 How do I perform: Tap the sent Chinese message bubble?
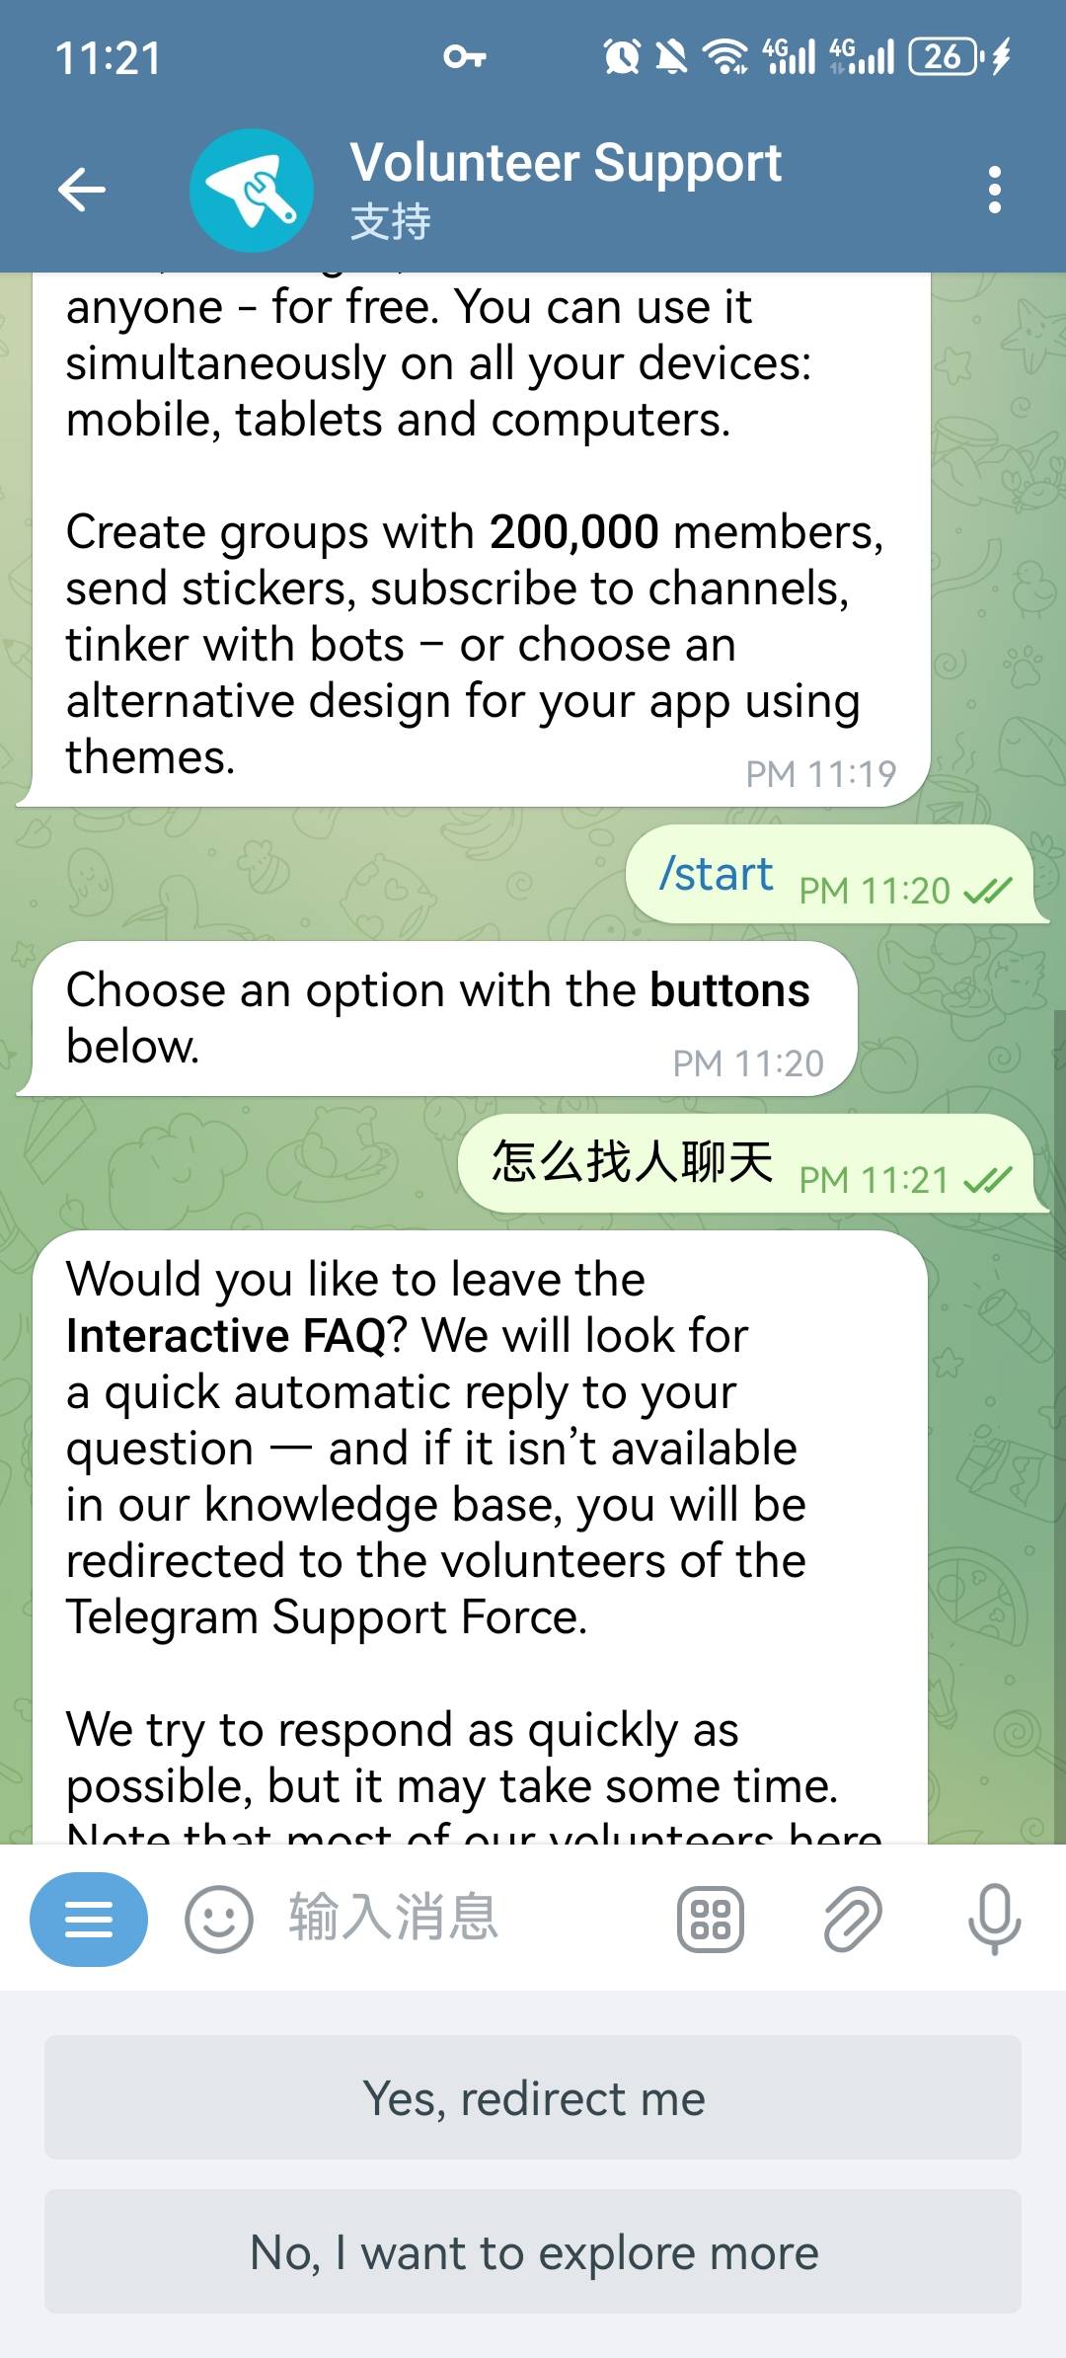(x=747, y=1163)
